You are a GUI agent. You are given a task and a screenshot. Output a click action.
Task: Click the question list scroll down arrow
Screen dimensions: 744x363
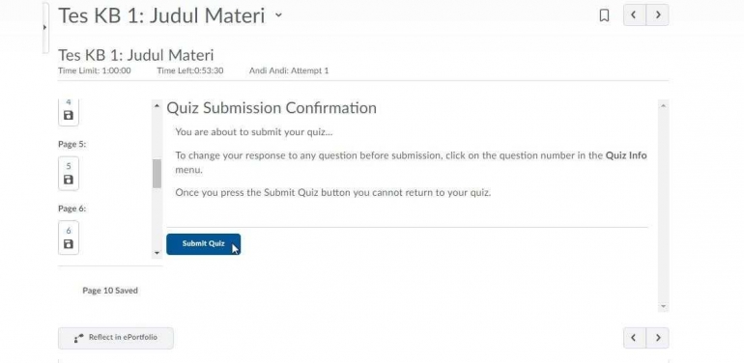(x=157, y=253)
